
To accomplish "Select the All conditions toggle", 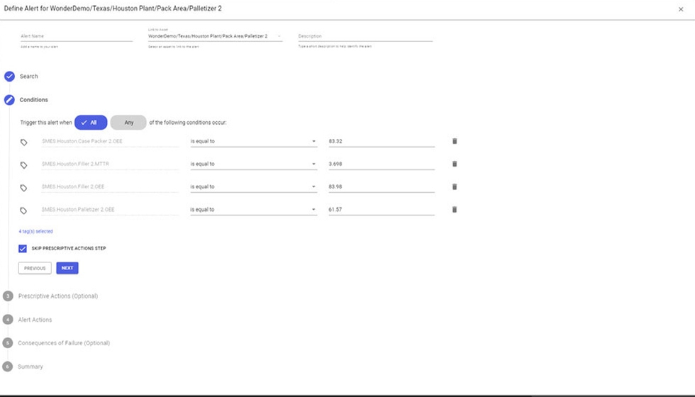I will coord(91,123).
